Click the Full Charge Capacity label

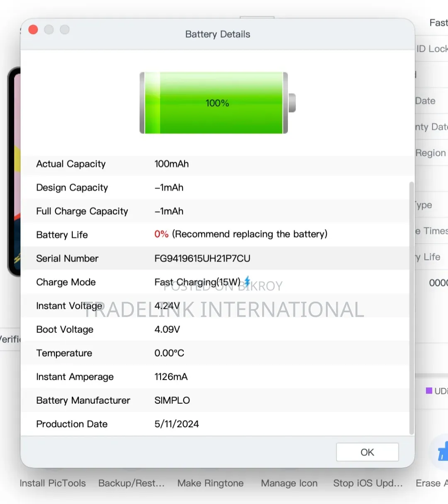click(x=82, y=211)
